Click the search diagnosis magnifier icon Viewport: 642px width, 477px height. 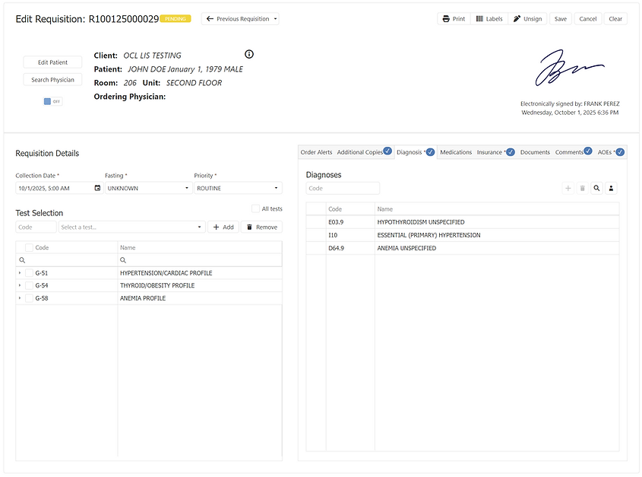596,188
